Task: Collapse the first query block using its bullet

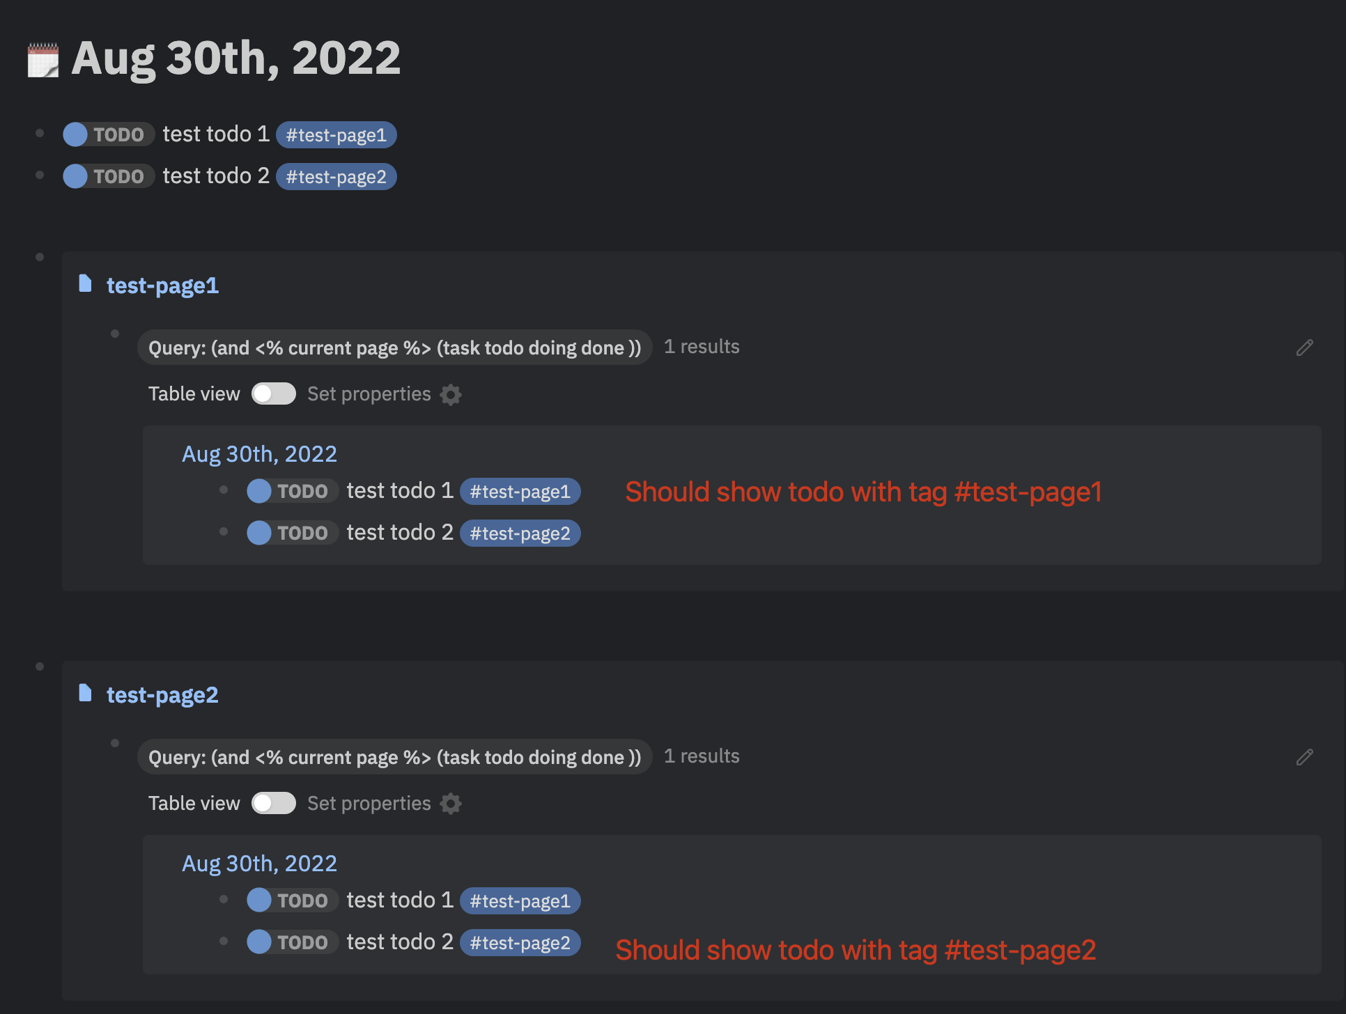Action: pos(116,333)
